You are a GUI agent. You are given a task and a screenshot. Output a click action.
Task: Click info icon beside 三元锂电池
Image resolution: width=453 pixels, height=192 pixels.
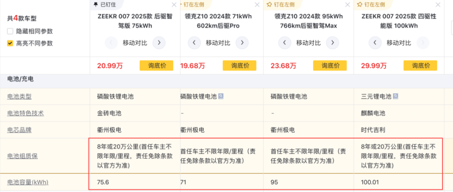pyautogui.click(x=395, y=96)
